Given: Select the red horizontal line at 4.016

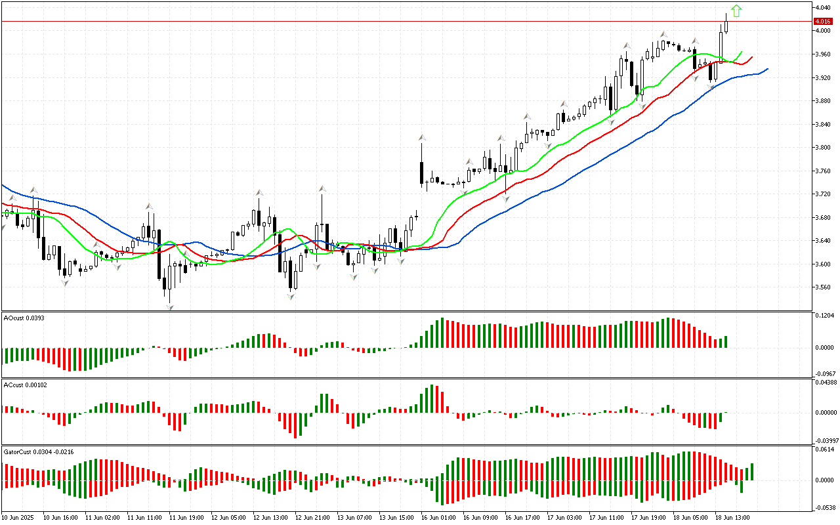Looking at the screenshot, I should click(394, 21).
